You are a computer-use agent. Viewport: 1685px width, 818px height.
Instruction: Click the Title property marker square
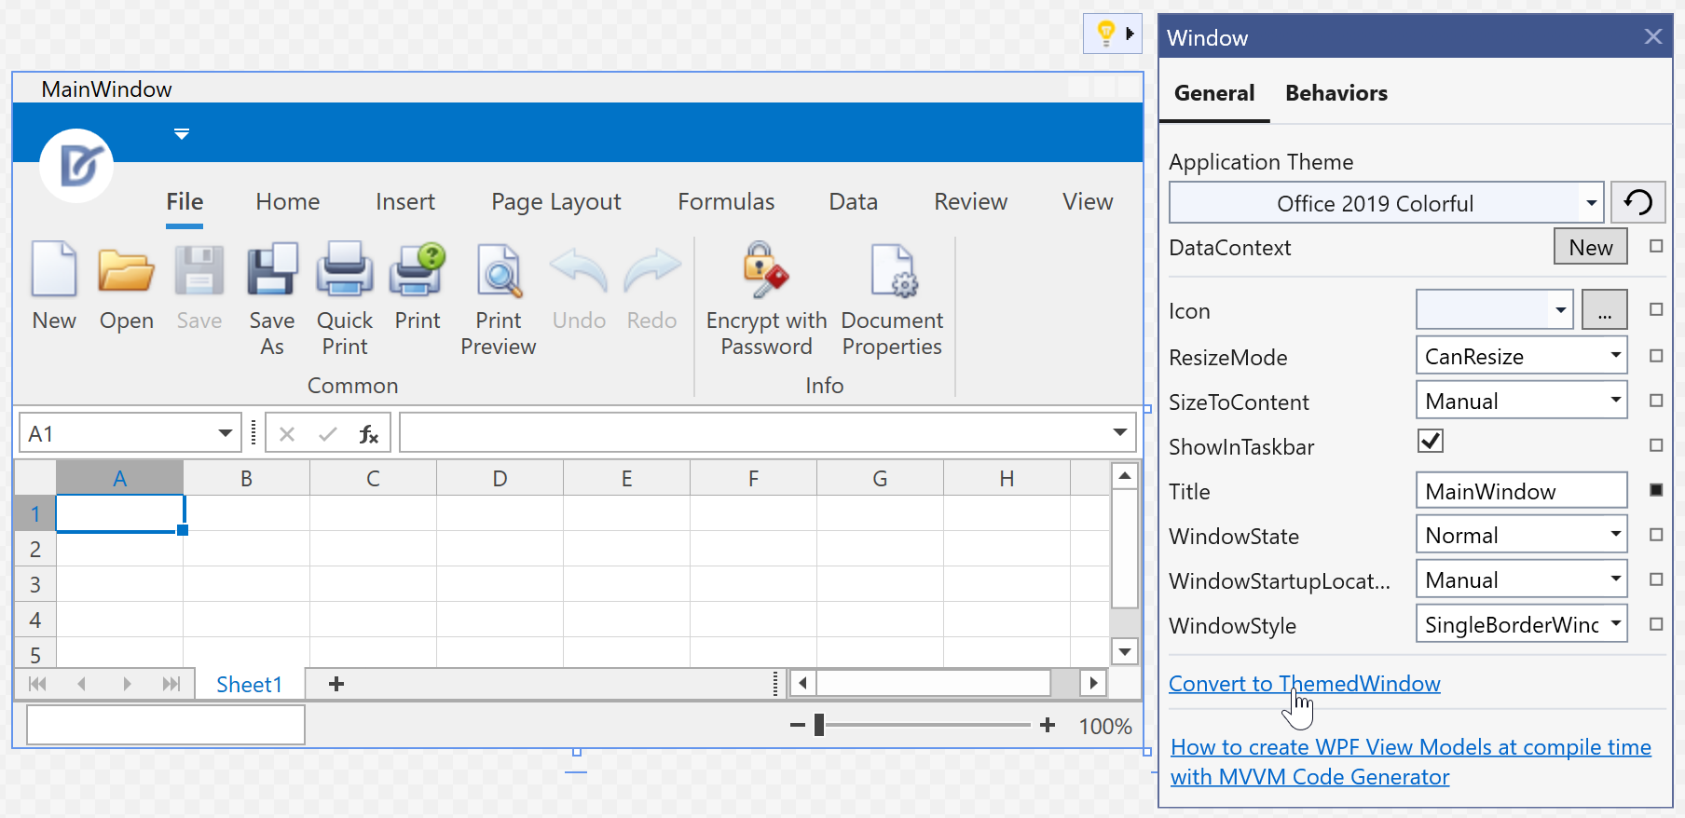coord(1656,490)
